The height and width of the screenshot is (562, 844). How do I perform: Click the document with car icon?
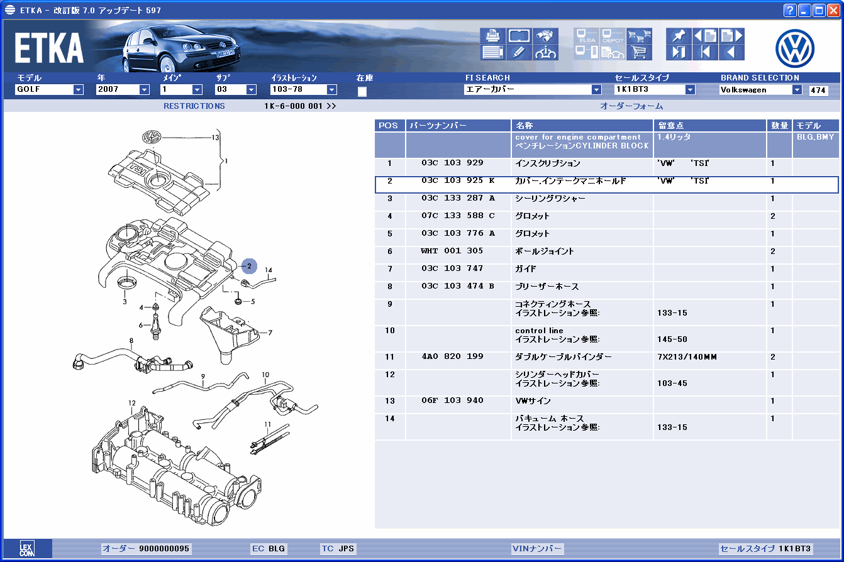(613, 53)
